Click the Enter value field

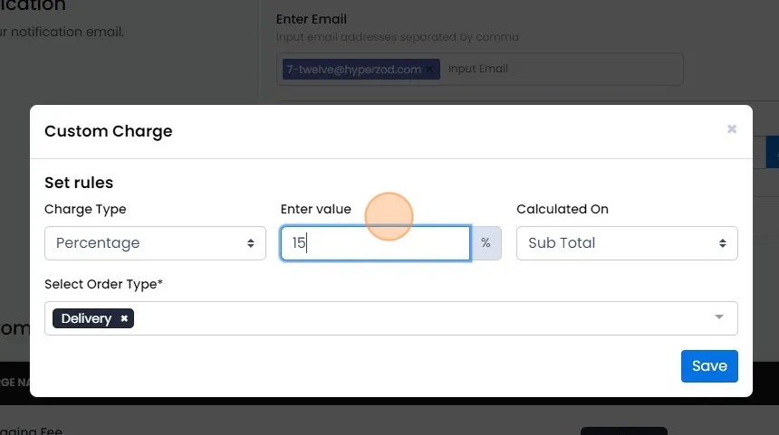[375, 243]
